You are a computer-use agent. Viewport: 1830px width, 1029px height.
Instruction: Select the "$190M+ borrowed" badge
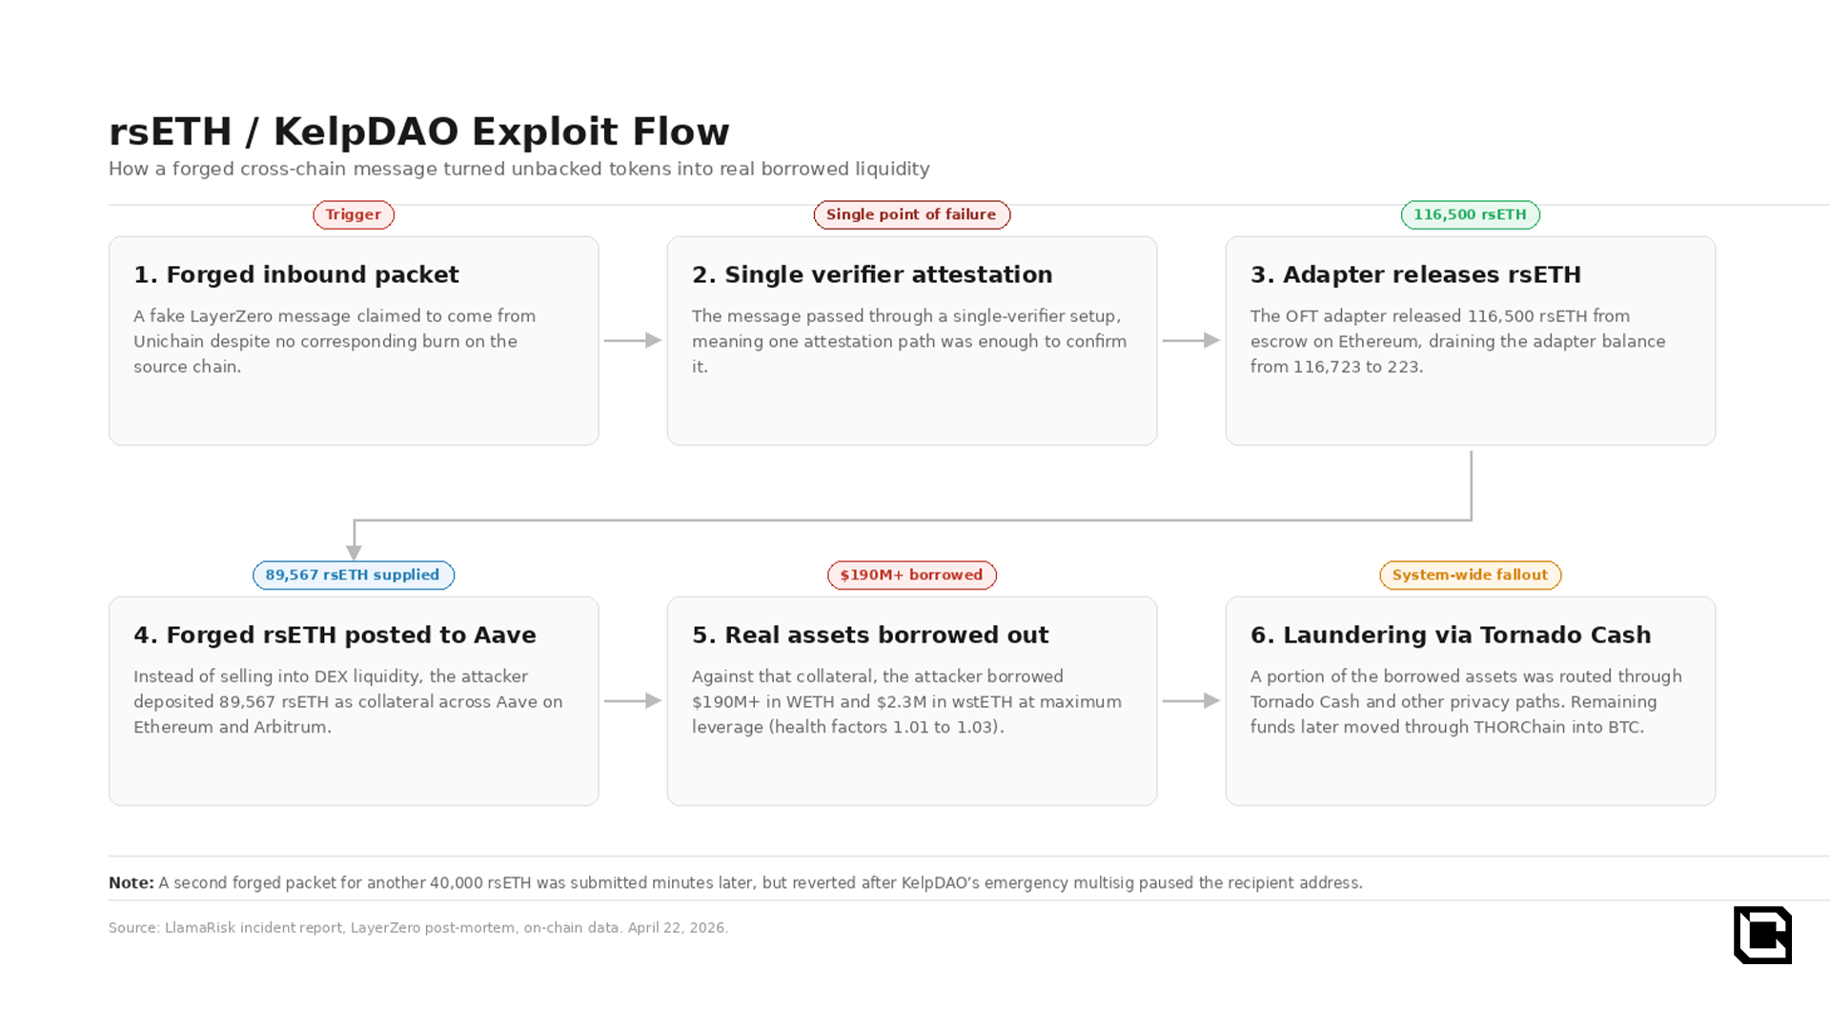pos(911,575)
